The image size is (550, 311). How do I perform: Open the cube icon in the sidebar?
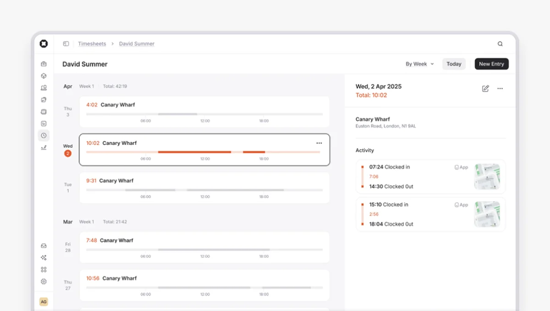click(x=44, y=76)
